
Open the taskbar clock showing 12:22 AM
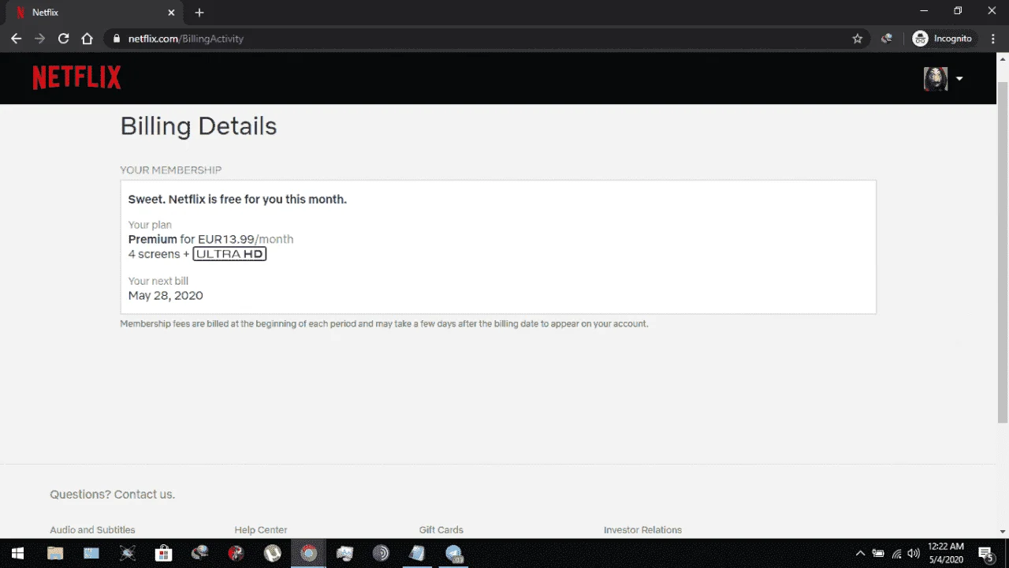[x=946, y=553]
